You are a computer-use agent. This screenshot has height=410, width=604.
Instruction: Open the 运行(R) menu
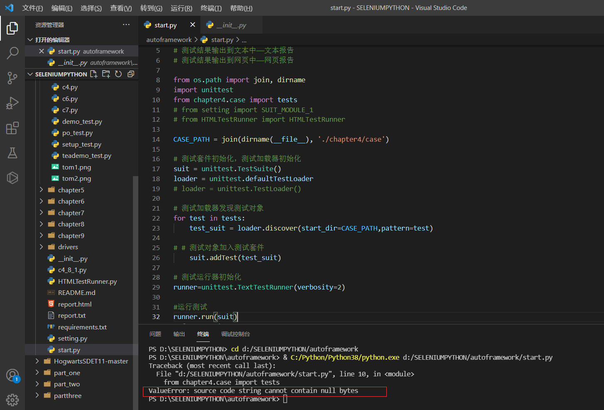click(x=181, y=8)
